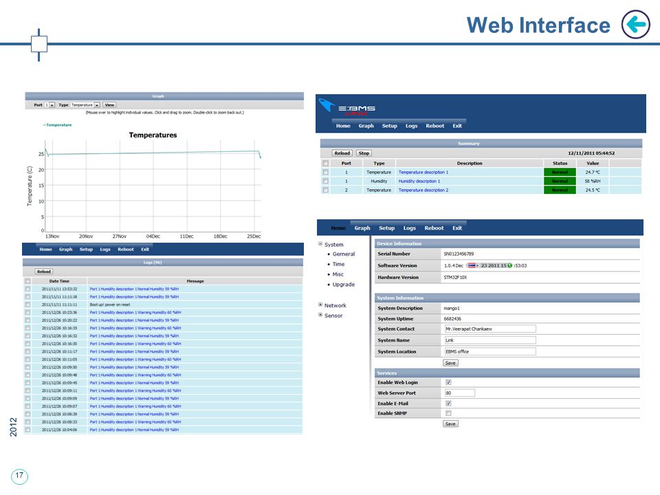Click Save under Services
Screen dimensions: 660x495
point(450,424)
